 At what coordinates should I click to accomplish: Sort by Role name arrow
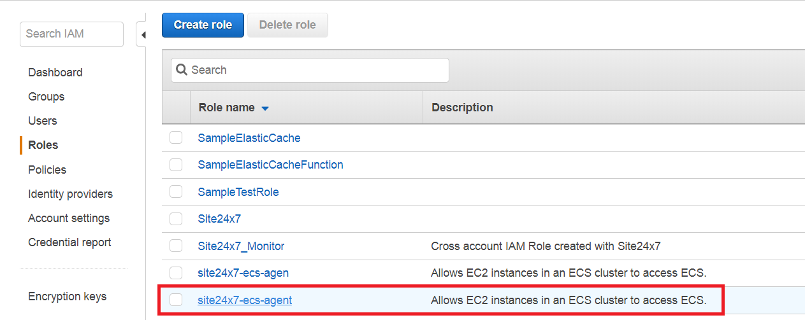coord(265,108)
